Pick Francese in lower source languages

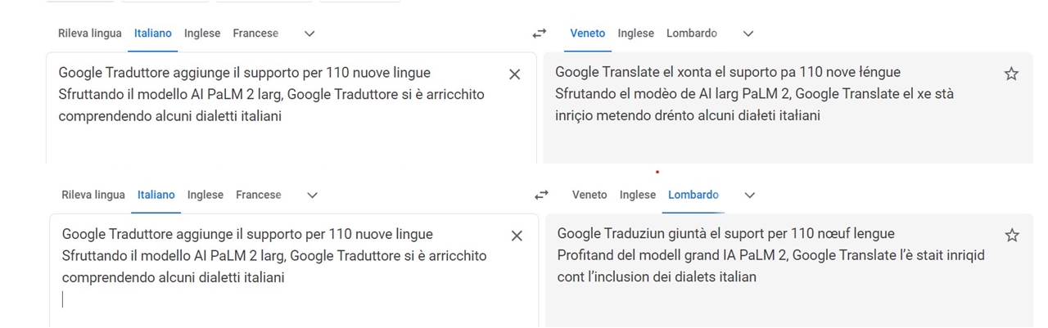pos(258,195)
